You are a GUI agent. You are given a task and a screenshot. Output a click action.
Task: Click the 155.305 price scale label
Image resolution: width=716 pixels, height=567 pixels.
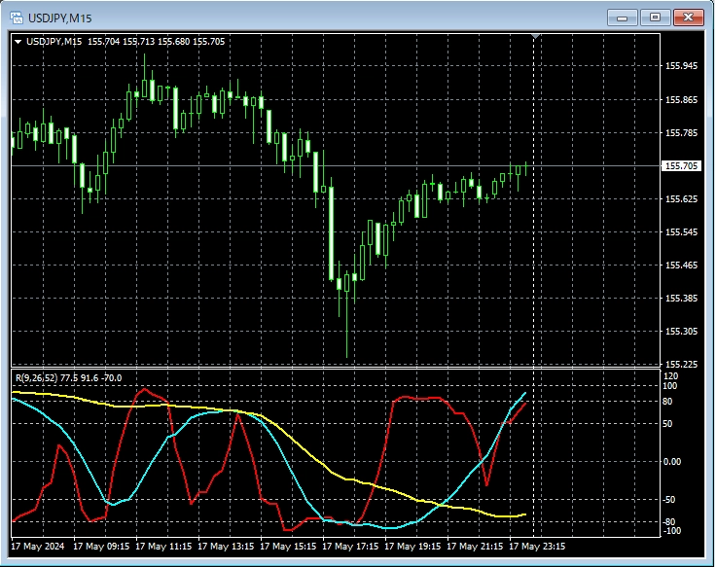(x=681, y=332)
